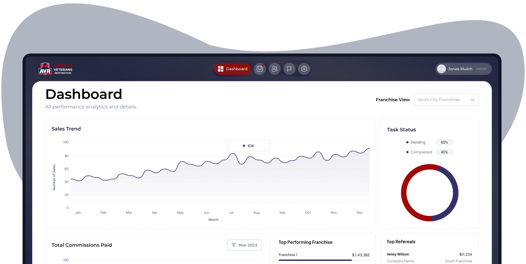Click the 61K tooltip on Sales Trend chart
This screenshot has width=526, height=264.
(248, 146)
